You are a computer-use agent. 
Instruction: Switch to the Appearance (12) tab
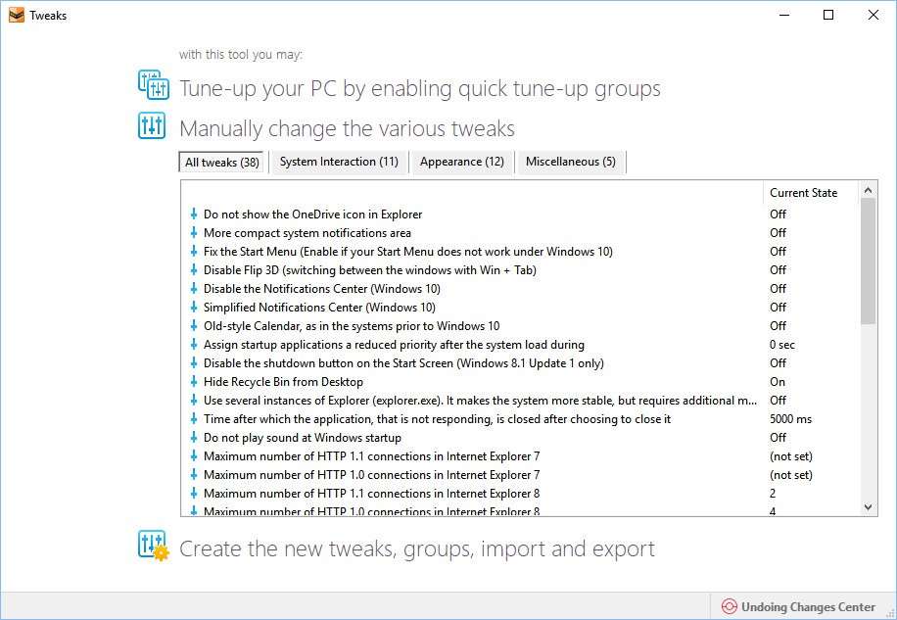(x=462, y=162)
